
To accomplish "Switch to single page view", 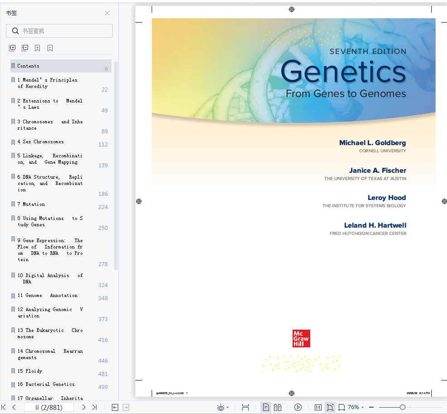I will 266,408.
